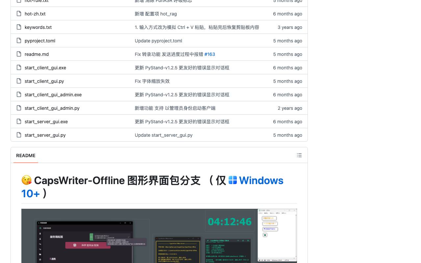This screenshot has width=421, height=263.
Task: View the 'Update start_server_gui.py' commit message
Action: 164,135
